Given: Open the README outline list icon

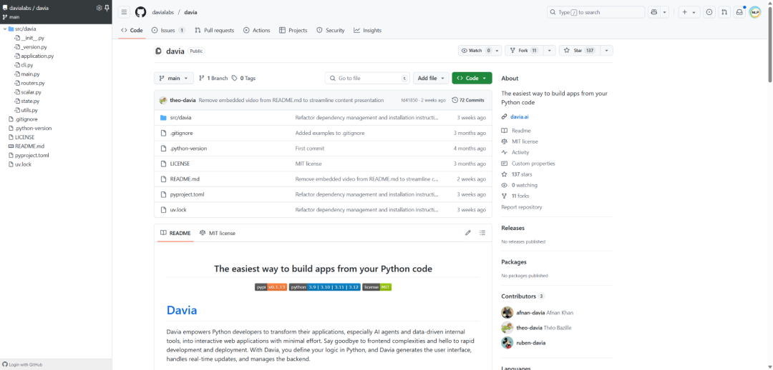Looking at the screenshot, I should 482,233.
